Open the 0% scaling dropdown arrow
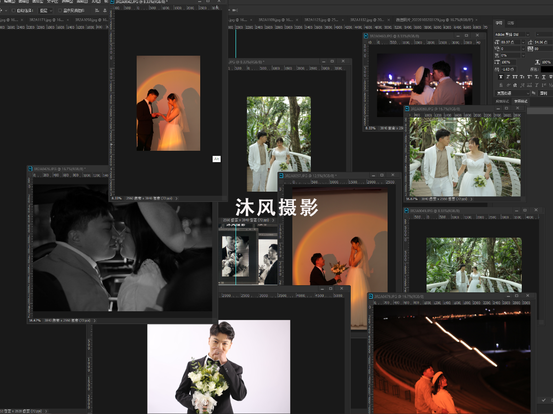This screenshot has width=553, height=414. click(523, 55)
